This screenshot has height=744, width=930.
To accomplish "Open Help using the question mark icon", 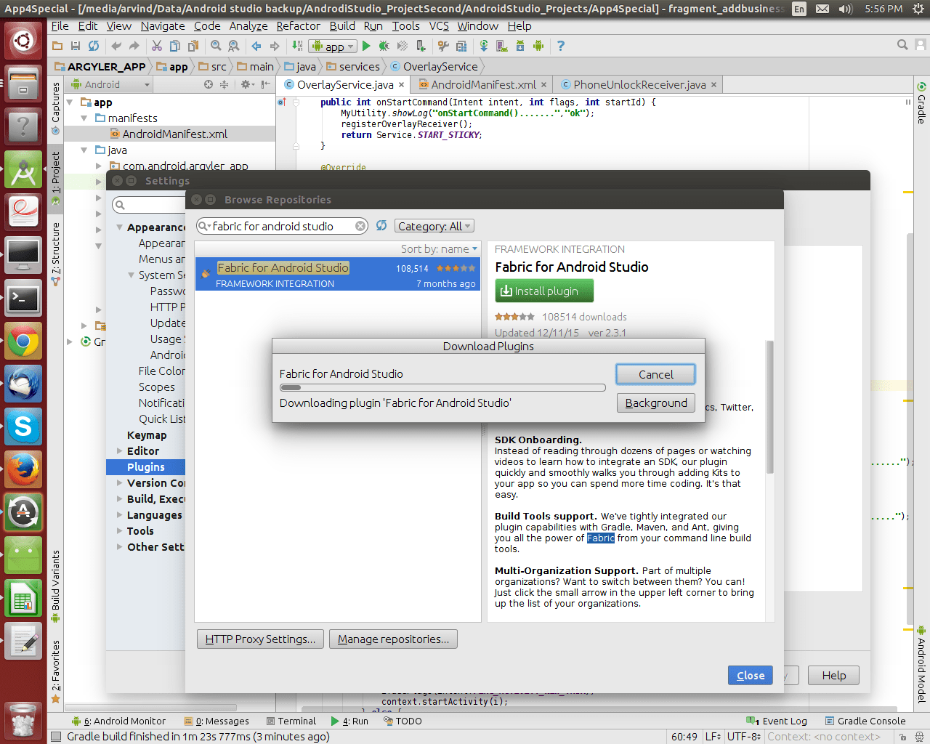I will pos(560,46).
